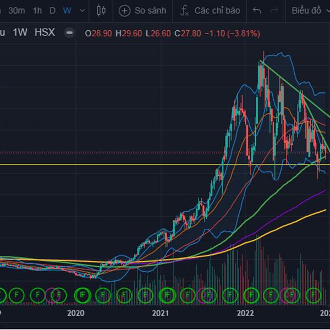Screen dimensions: 330x330
Task: Open the financial event marker below 2021
Action: [167, 295]
